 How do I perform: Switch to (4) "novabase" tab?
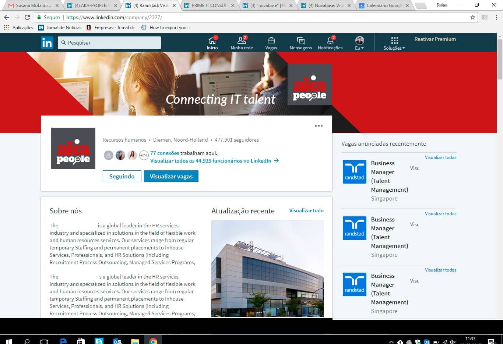point(267,6)
